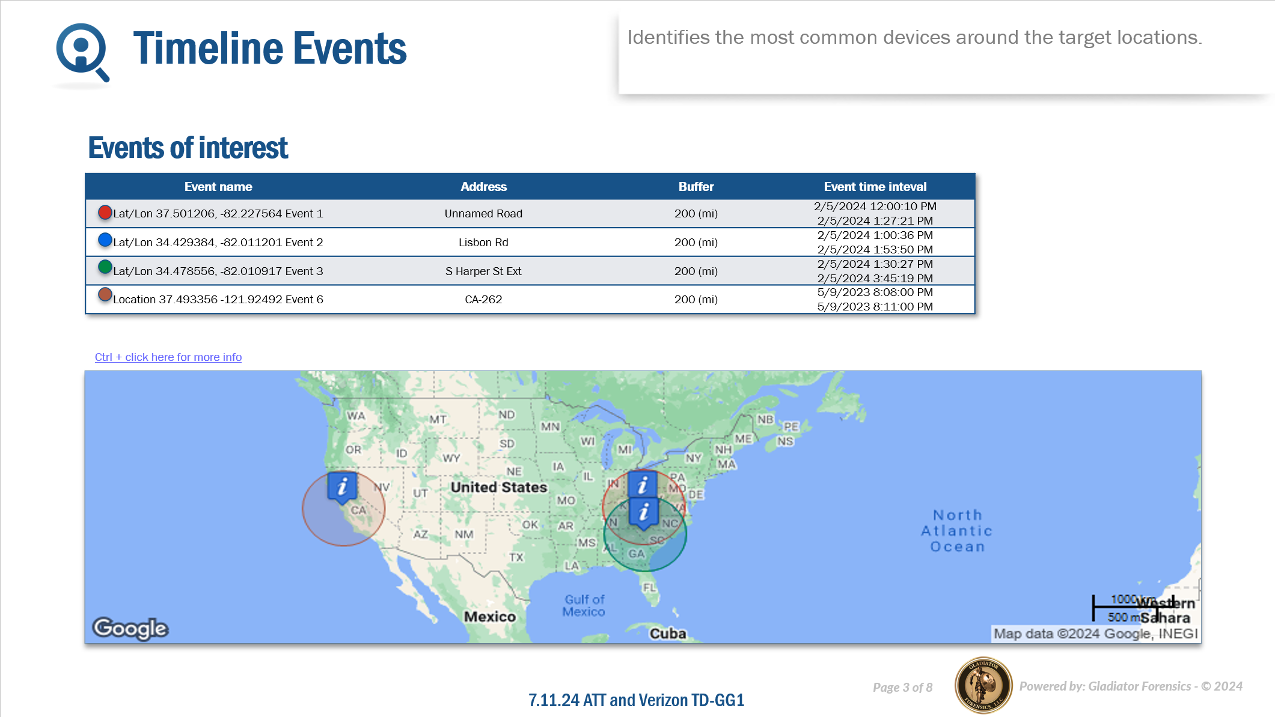Select the S Harper St Ext address cell
This screenshot has height=717, width=1275.
(483, 271)
